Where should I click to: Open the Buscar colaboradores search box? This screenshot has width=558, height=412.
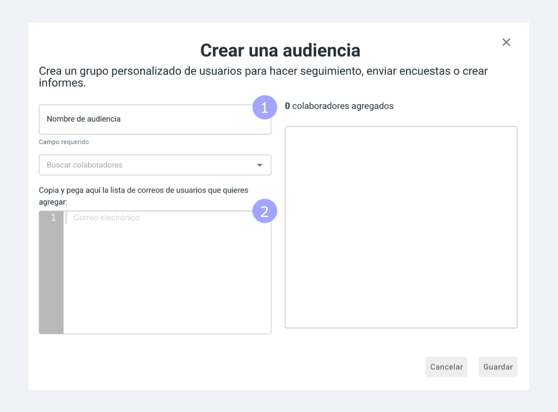145,165
